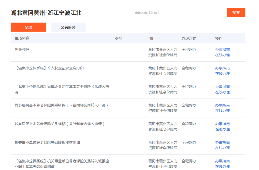The image size is (259, 170).
Task: Click 全程网办 in 个人权益记录查询打印 row
Action: [189, 68]
